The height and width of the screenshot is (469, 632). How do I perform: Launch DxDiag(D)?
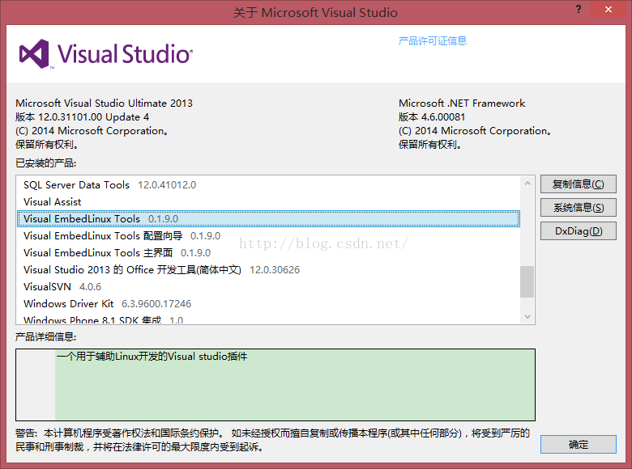pos(578,231)
